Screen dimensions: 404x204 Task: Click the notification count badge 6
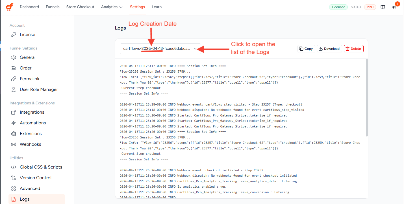point(398,4)
